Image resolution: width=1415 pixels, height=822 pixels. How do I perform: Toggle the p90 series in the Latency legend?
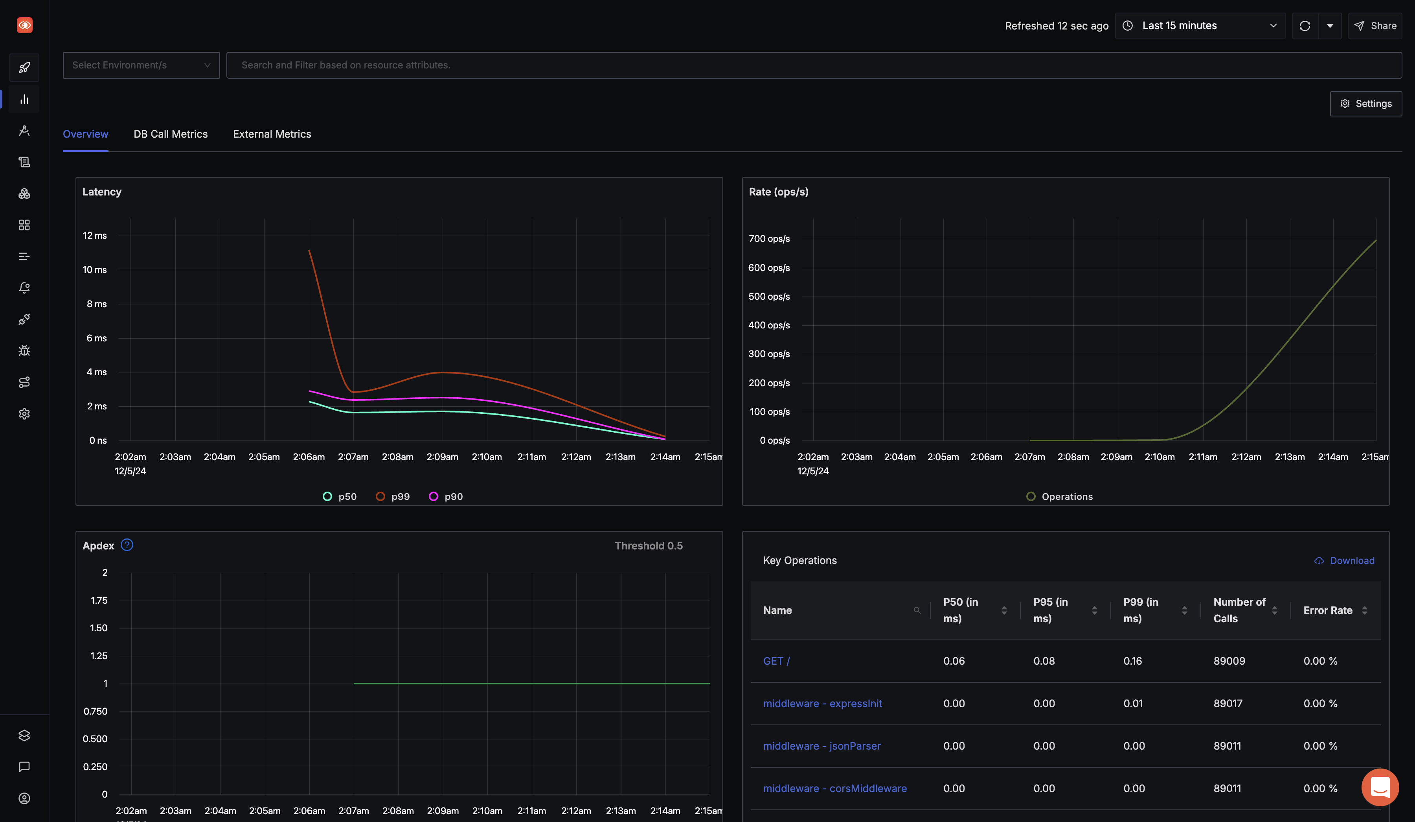(446, 497)
